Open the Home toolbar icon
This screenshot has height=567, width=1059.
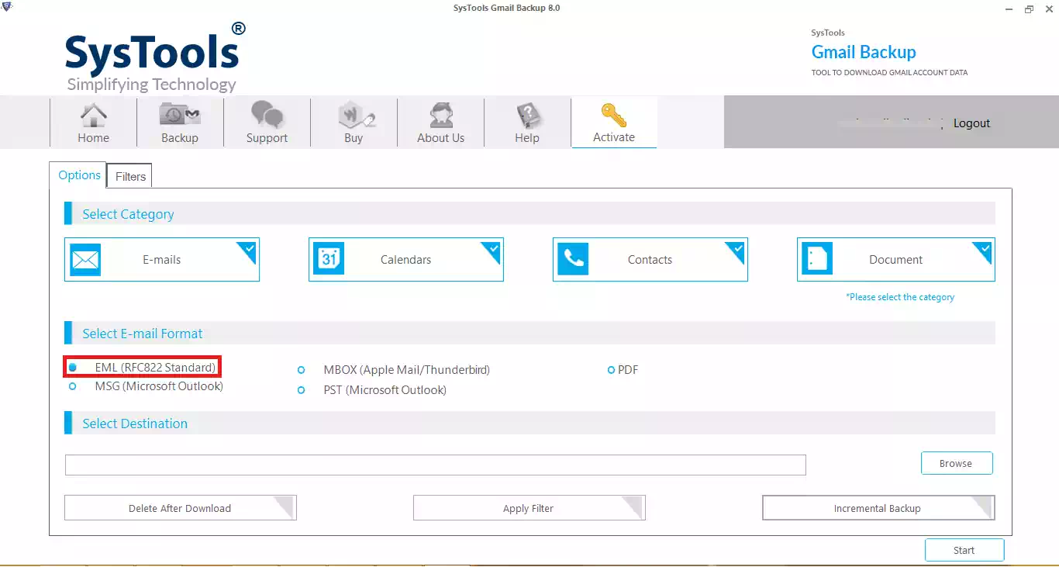coord(94,123)
